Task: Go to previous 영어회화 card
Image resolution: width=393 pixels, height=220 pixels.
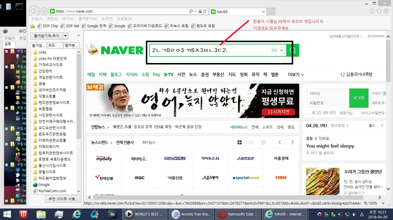Action: 382,125
